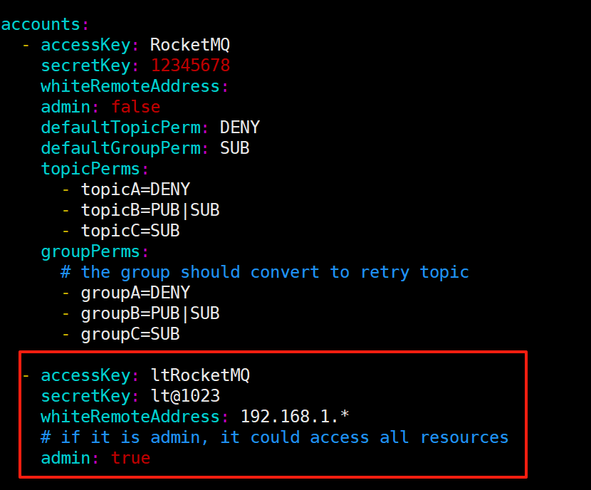Click the RocketMQ accessKey value
The image size is (591, 490).
(x=190, y=45)
